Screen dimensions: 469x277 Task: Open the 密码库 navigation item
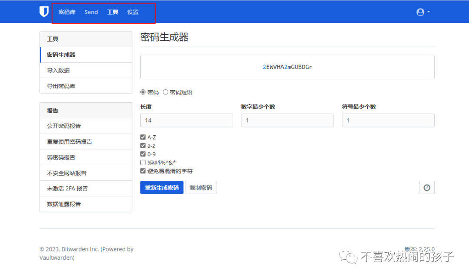[x=67, y=12]
